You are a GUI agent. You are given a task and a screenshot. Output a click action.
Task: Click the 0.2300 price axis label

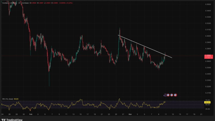[208, 80]
